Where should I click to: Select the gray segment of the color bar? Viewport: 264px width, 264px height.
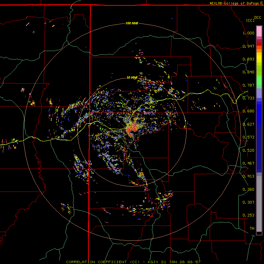pos(259,204)
